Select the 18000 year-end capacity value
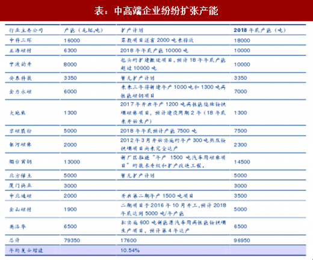The image size is (313, 260). [242, 40]
